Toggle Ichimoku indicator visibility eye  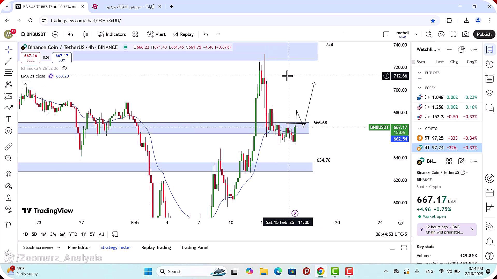pos(64,68)
